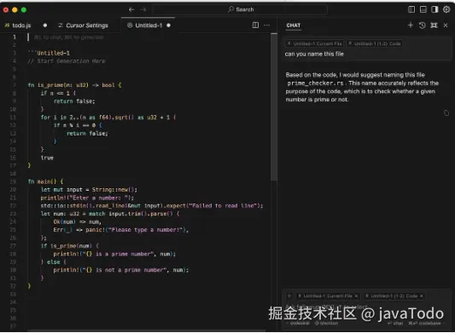Toggle the right chat sidebar layout icon
455x333 pixels.
(x=435, y=9)
